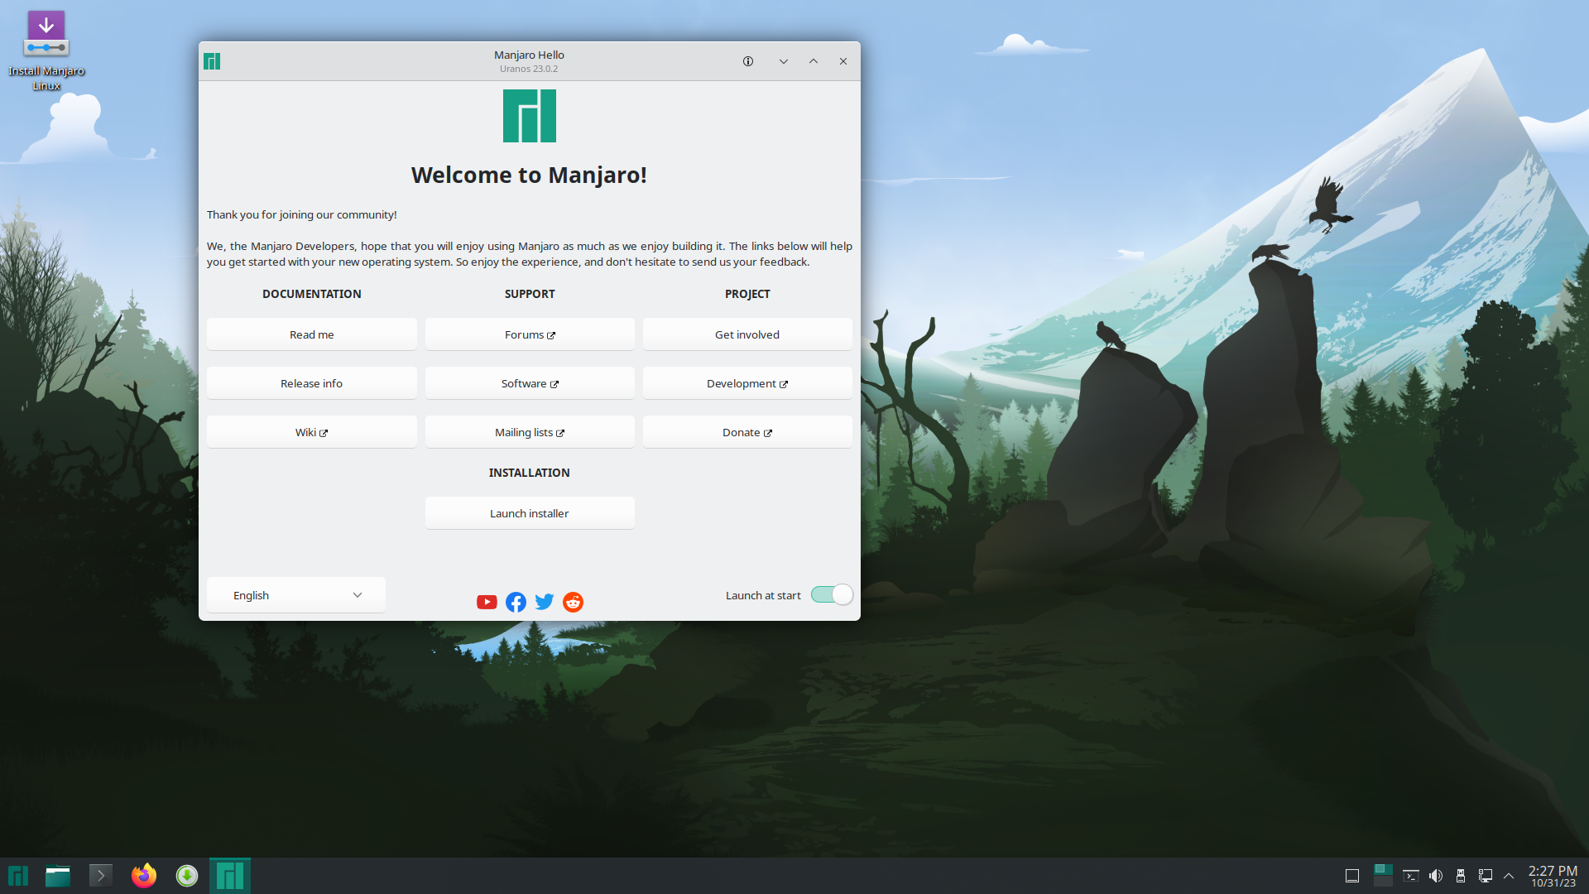Viewport: 1589px width, 894px height.
Task: Open the YouTube social icon
Action: 487,602
